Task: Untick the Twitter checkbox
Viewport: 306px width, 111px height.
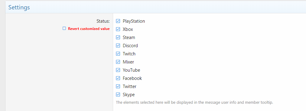Action: pyautogui.click(x=118, y=87)
